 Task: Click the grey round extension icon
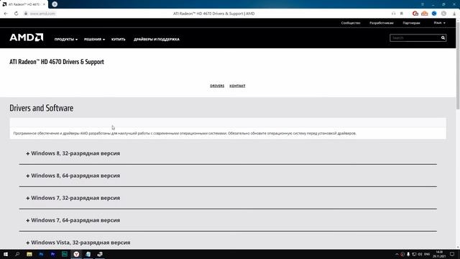click(443, 14)
